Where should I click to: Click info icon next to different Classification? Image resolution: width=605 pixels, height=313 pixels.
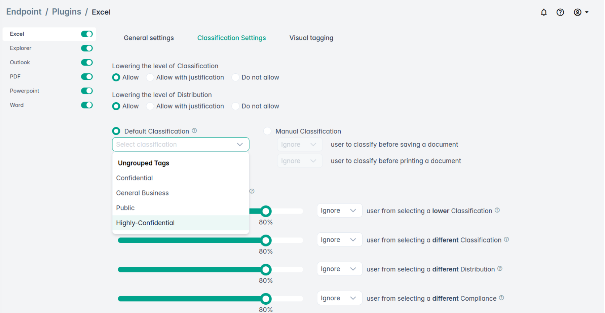(x=506, y=239)
